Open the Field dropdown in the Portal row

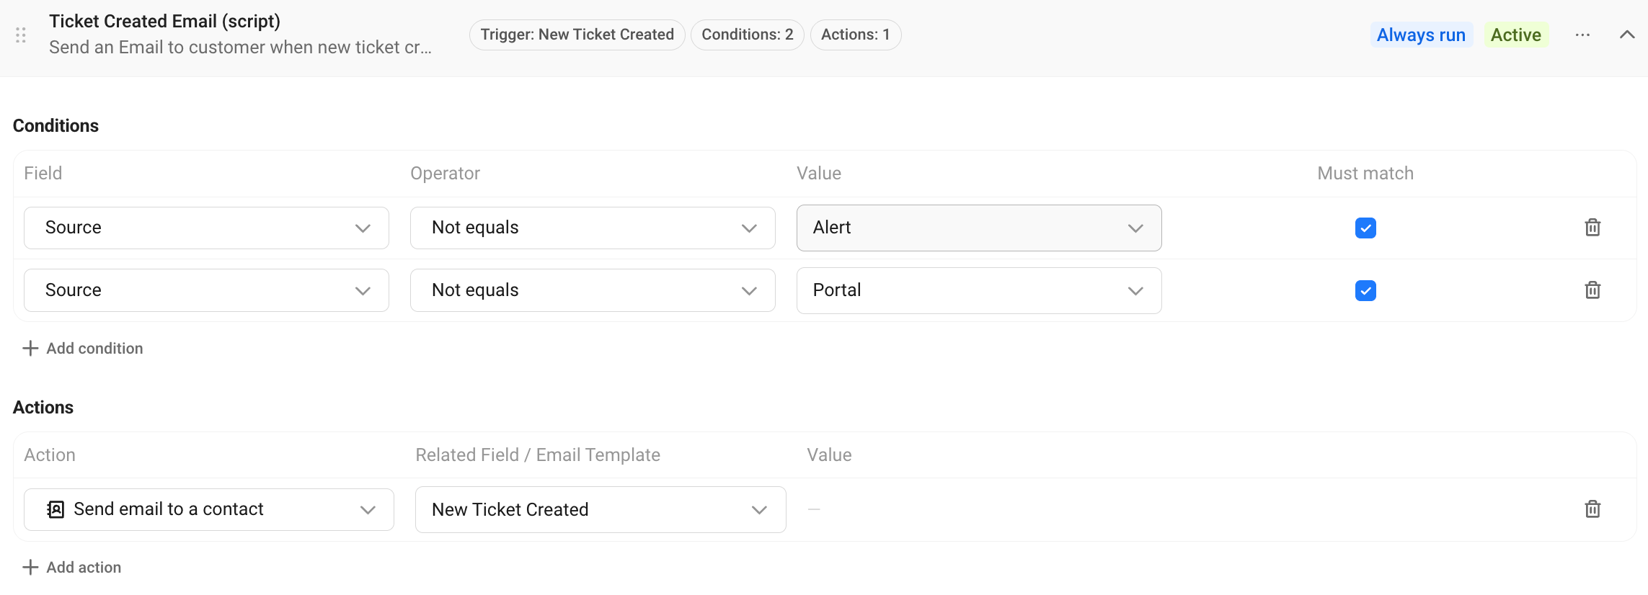[x=206, y=290]
